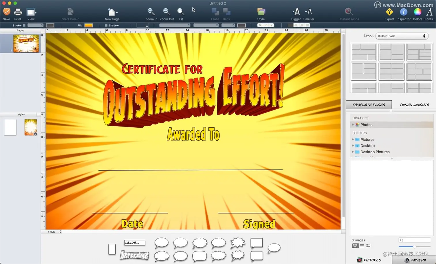Expand the Photos library item
436x264 pixels.
(x=353, y=125)
